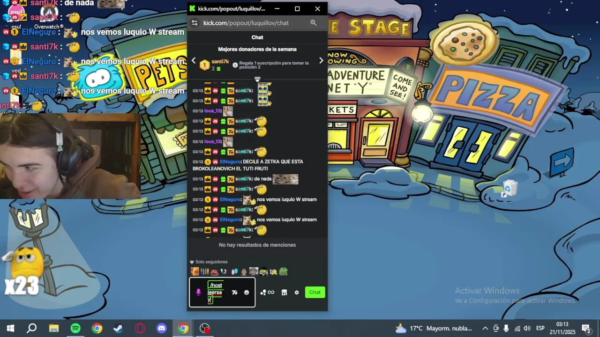Click the purple microphone icon in chat box
Screen dimensions: 600x337
point(198,292)
